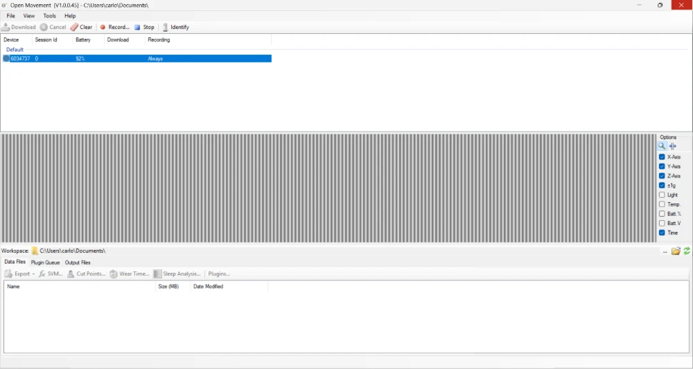Image resolution: width=693 pixels, height=369 pixels.
Task: Click the workspace folder icon beside the path
Action: (x=35, y=251)
